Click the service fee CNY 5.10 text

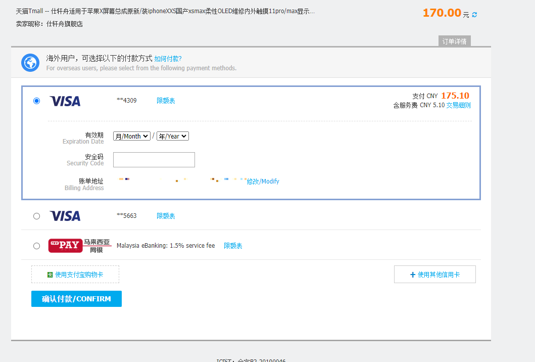pyautogui.click(x=419, y=105)
